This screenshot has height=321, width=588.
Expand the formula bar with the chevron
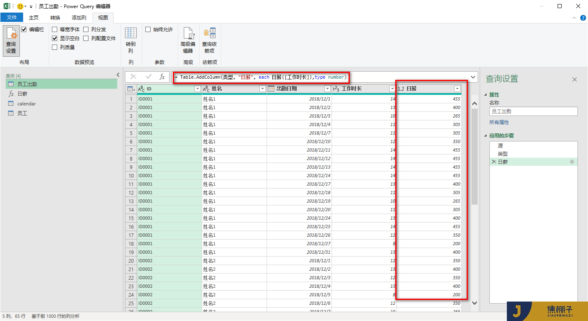pyautogui.click(x=473, y=77)
